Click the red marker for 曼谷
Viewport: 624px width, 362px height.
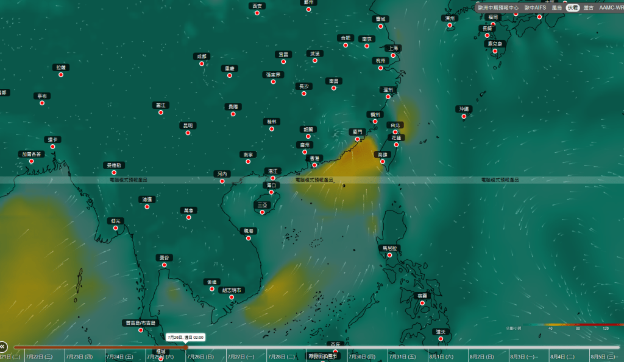[x=165, y=265]
